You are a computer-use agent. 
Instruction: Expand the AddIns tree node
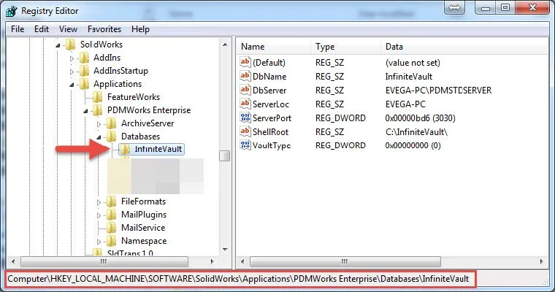[72, 58]
